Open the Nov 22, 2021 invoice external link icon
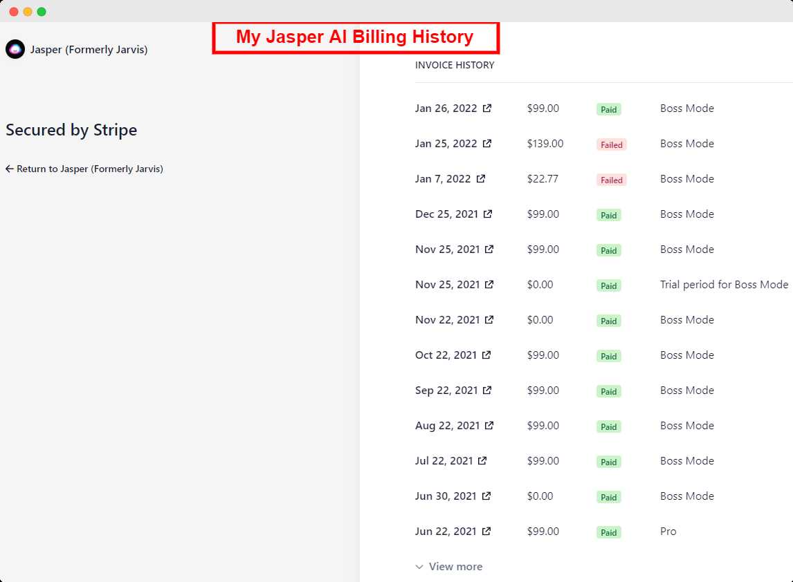 coord(489,320)
